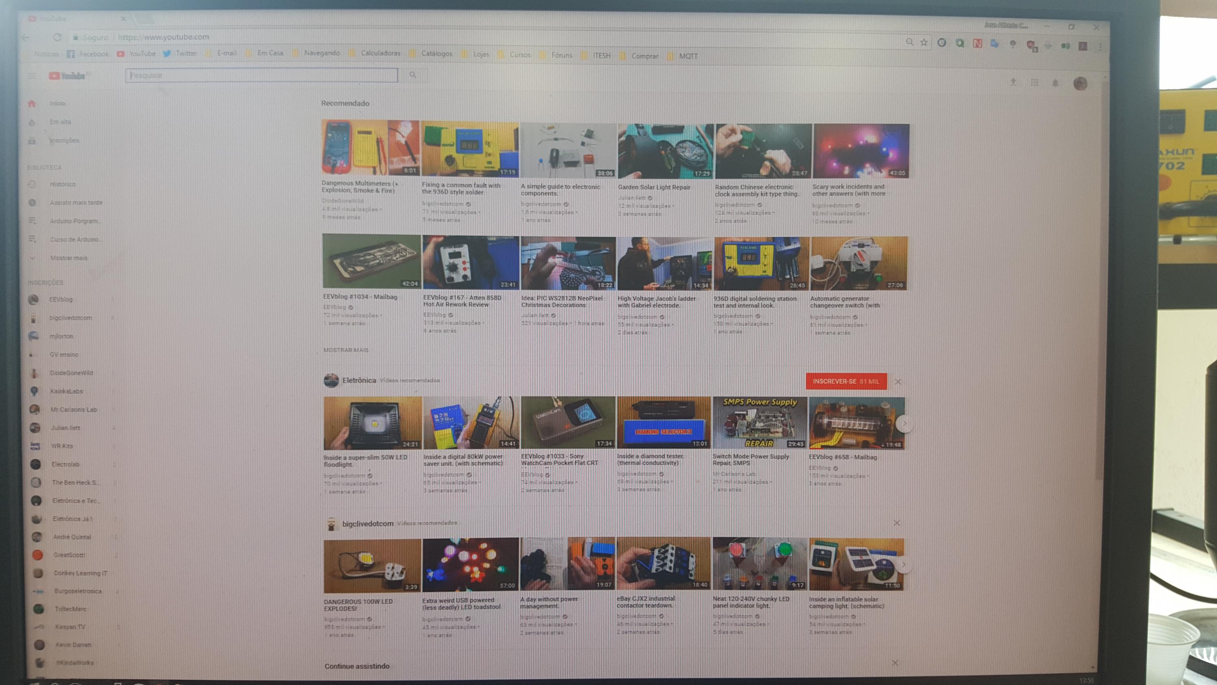Open Histórico in the sidebar
The image size is (1217, 685).
[x=62, y=184]
